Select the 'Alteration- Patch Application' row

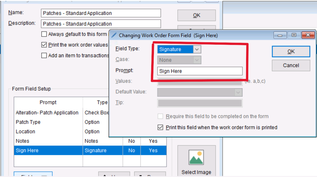tap(47, 113)
